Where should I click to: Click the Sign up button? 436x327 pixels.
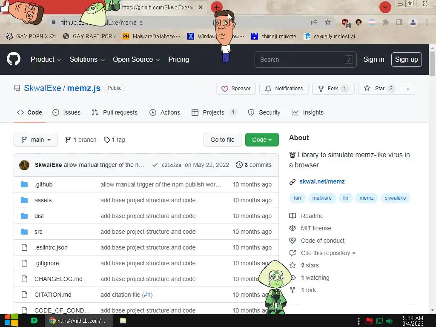pos(406,60)
